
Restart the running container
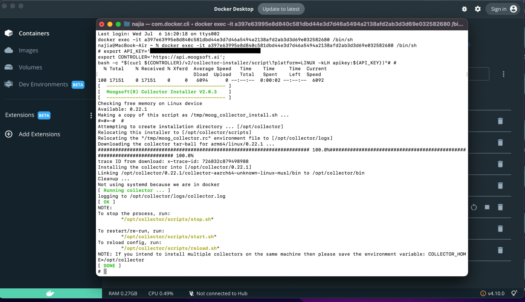click(474, 207)
